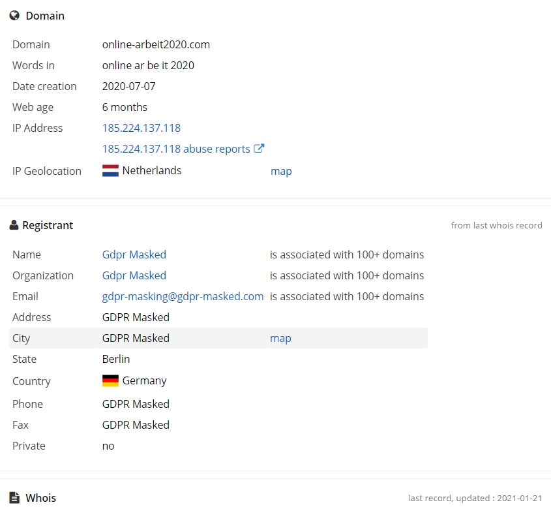The width and height of the screenshot is (551, 509).
Task: Click the Whois section heading
Action: click(x=41, y=498)
